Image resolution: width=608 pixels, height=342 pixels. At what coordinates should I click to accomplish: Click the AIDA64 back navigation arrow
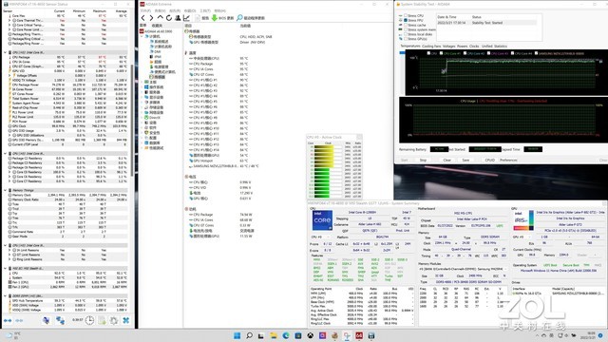pos(143,18)
